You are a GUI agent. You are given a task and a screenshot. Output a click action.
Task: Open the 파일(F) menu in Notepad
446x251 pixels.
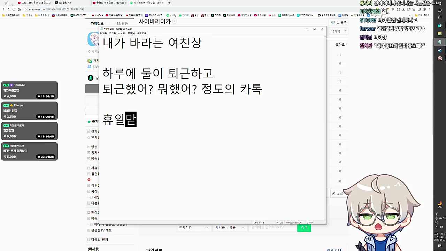pos(103,33)
